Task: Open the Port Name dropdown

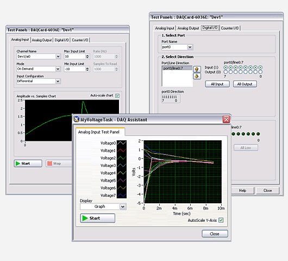Action: tap(190, 47)
